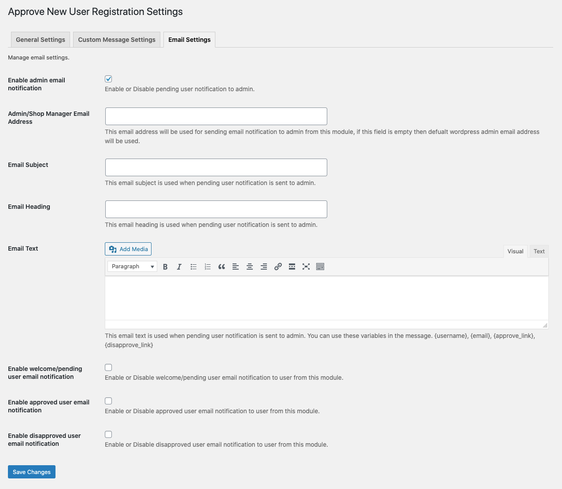Viewport: 562px width, 489px height.
Task: Enable welcome/pending user email notification
Action: point(108,367)
